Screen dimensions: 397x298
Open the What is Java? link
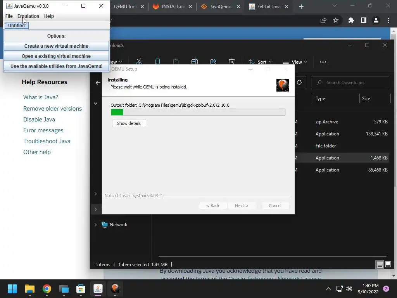point(41,97)
